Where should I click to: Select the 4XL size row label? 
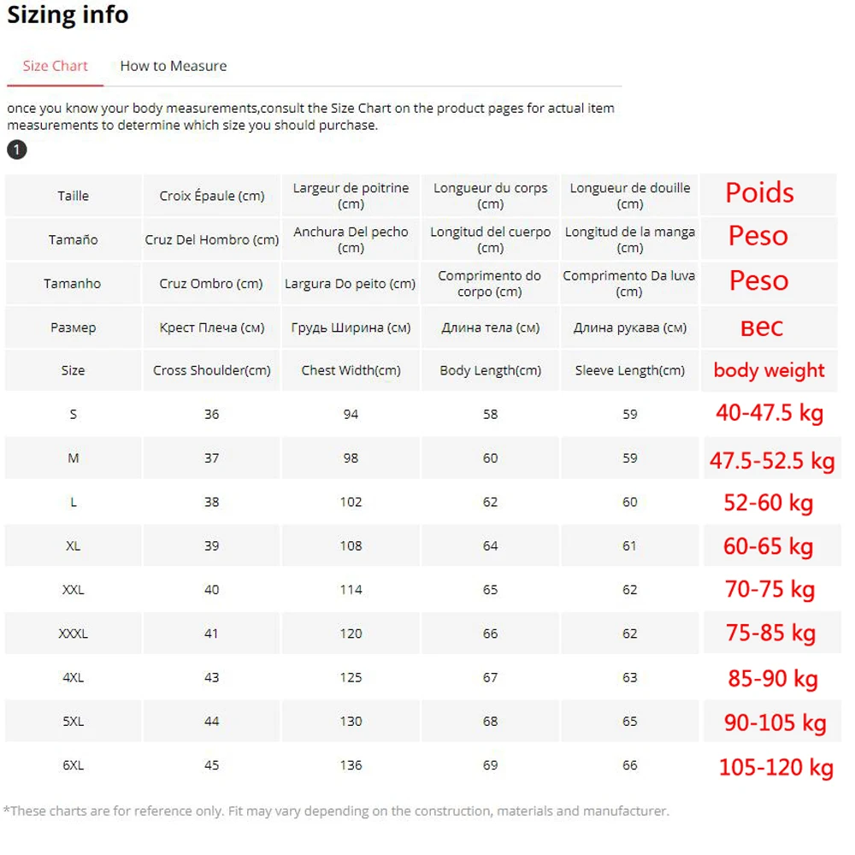coord(73,677)
